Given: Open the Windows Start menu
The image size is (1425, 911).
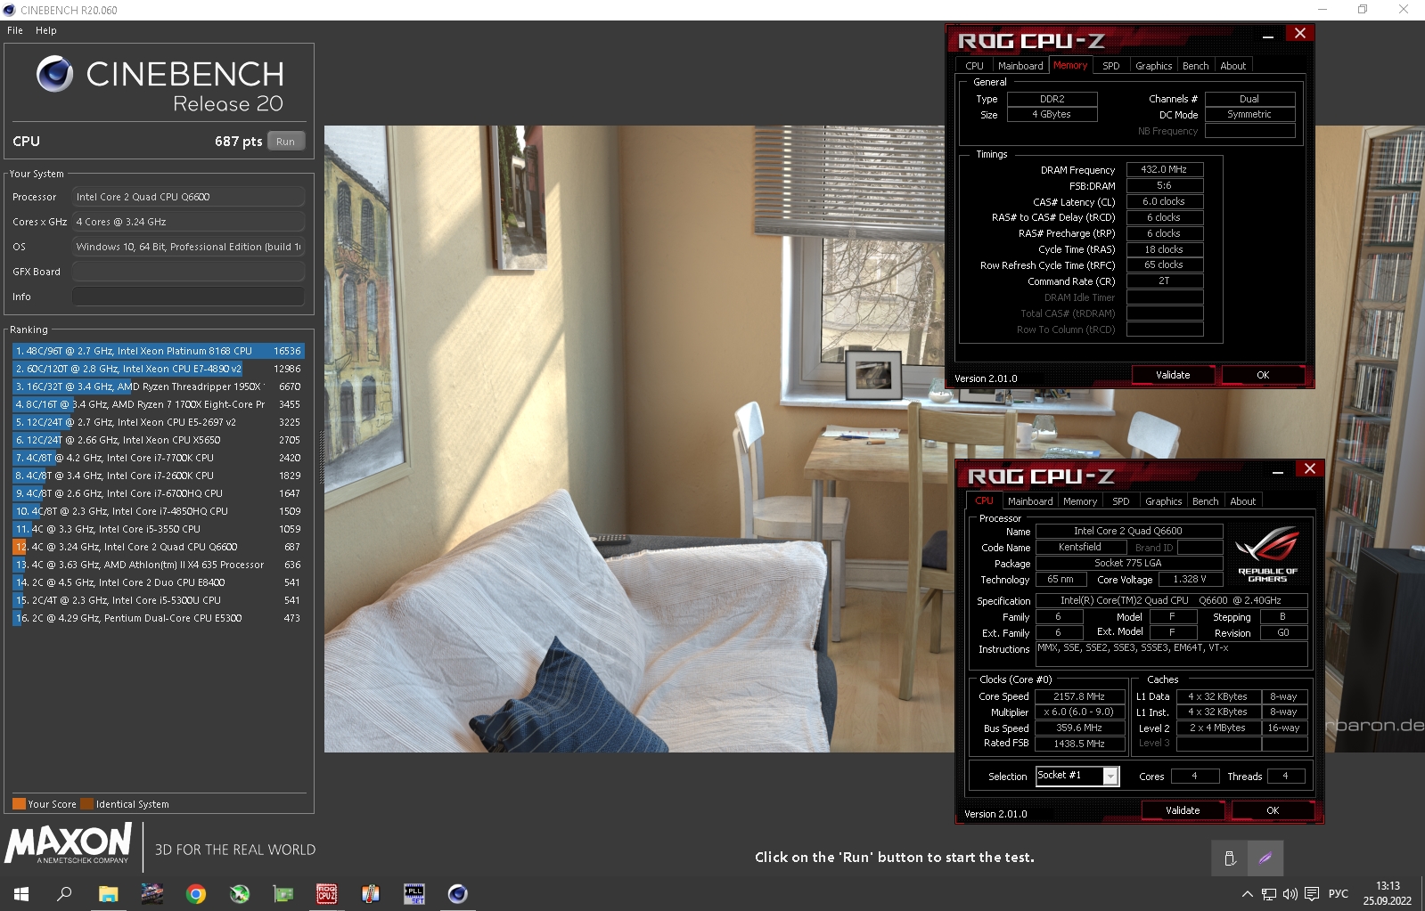Looking at the screenshot, I should point(21,893).
